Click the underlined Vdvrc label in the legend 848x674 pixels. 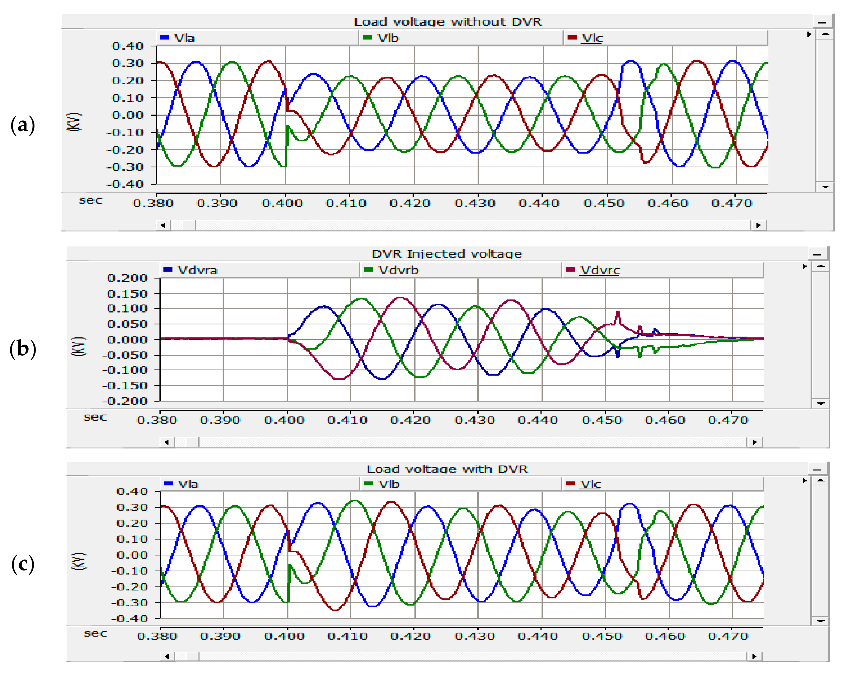coord(600,271)
